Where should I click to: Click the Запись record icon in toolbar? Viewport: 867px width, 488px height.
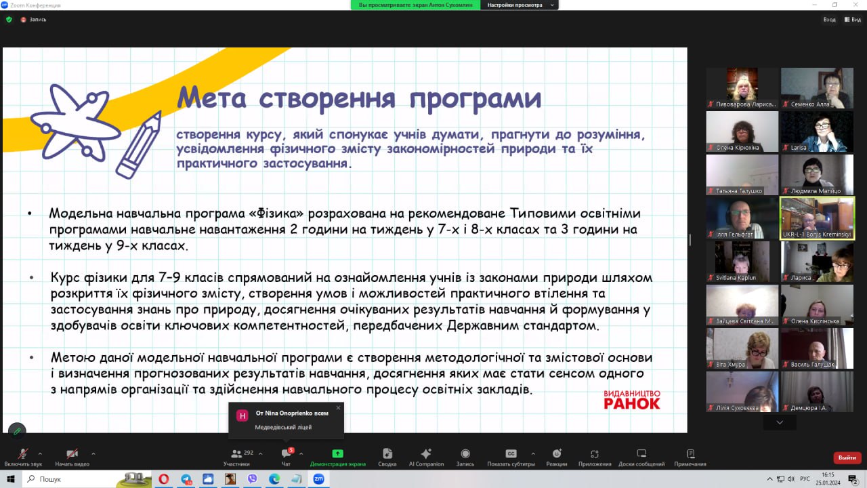(x=465, y=454)
